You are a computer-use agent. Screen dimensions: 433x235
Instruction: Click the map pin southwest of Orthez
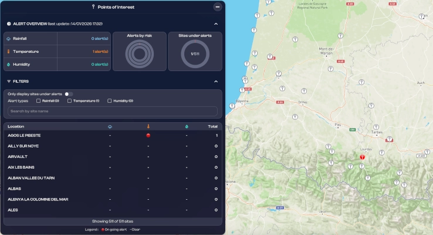click(295, 117)
